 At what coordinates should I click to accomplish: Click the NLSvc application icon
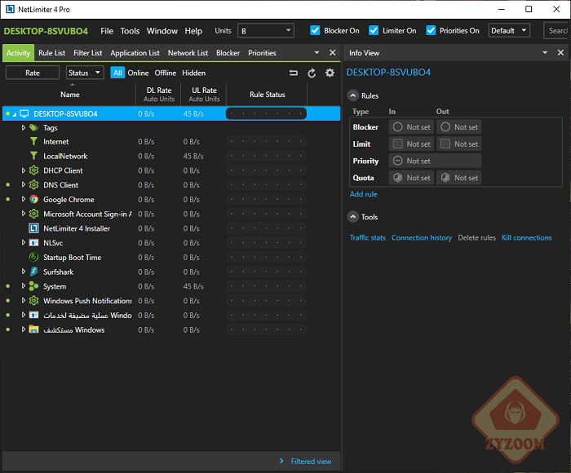34,243
